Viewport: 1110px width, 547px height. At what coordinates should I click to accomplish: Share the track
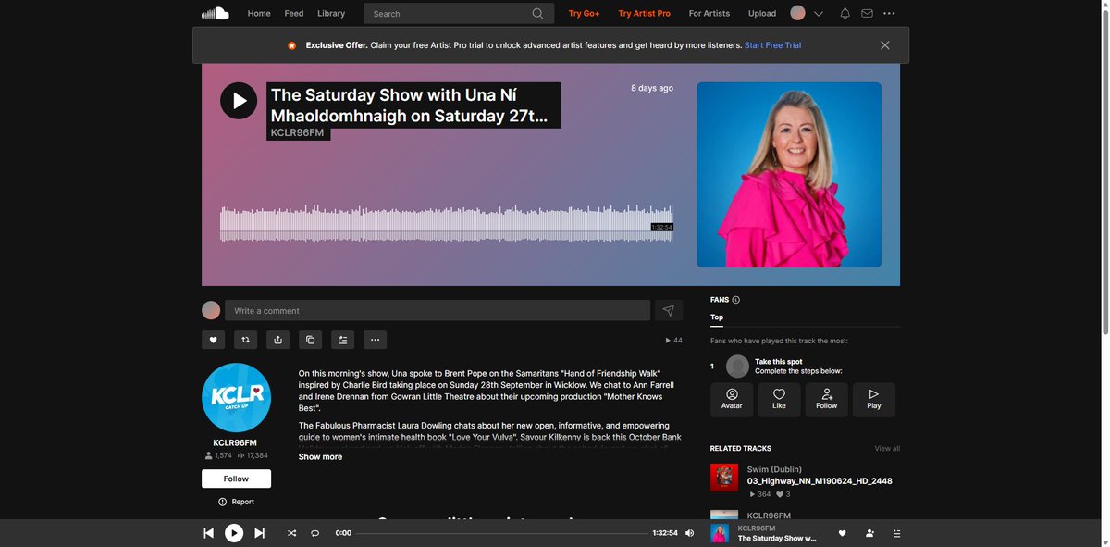click(x=277, y=340)
